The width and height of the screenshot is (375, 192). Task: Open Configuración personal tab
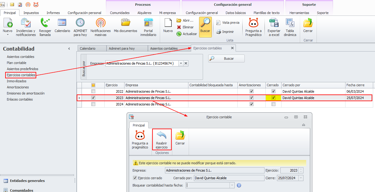pyautogui.click(x=84, y=13)
